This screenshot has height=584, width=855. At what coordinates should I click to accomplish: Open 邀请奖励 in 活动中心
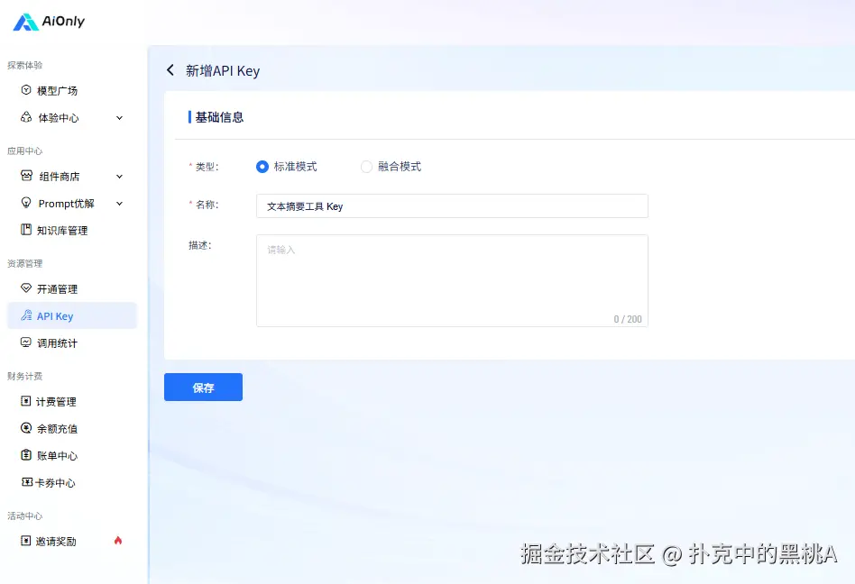click(57, 541)
